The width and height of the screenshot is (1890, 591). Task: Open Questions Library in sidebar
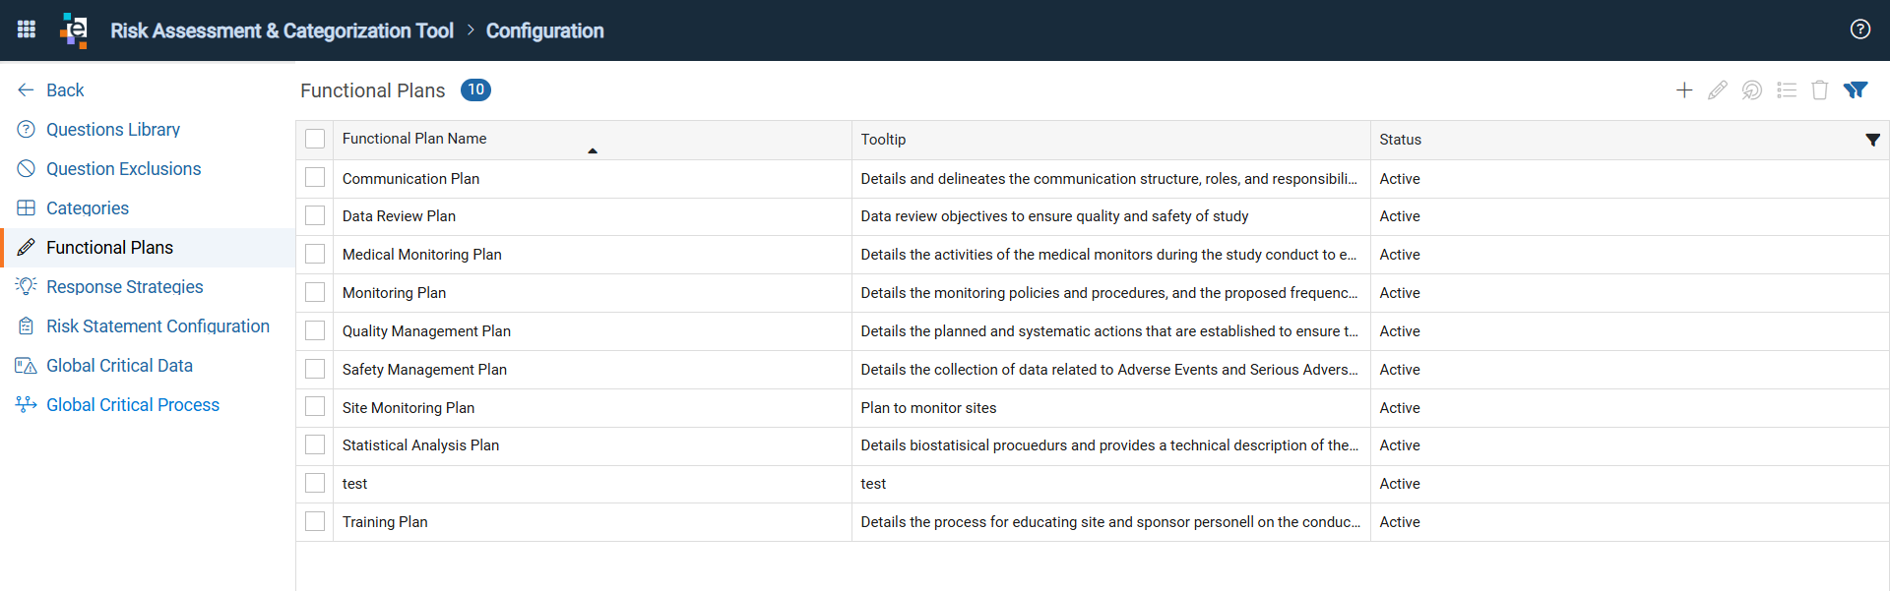point(113,129)
